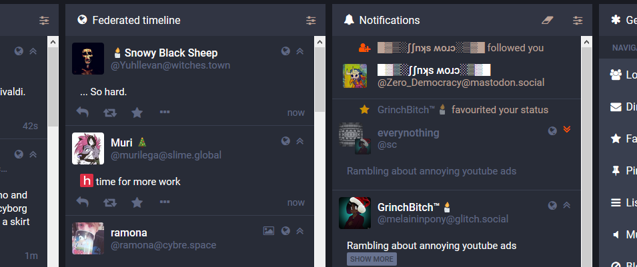Image resolution: width=637 pixels, height=267 pixels.
Task: Open more options on Muri's post
Action: click(x=165, y=202)
